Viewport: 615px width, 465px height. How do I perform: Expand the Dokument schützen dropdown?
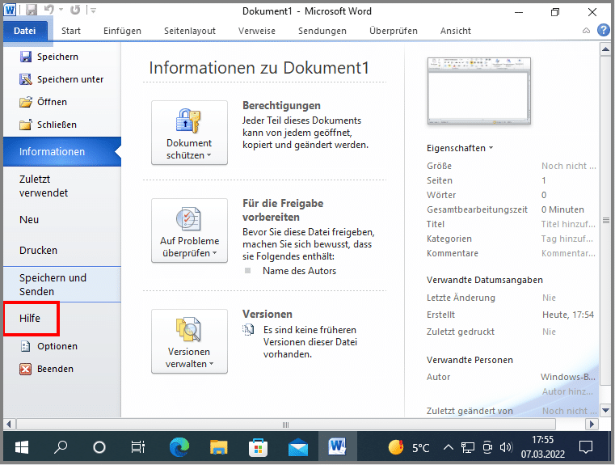point(189,133)
